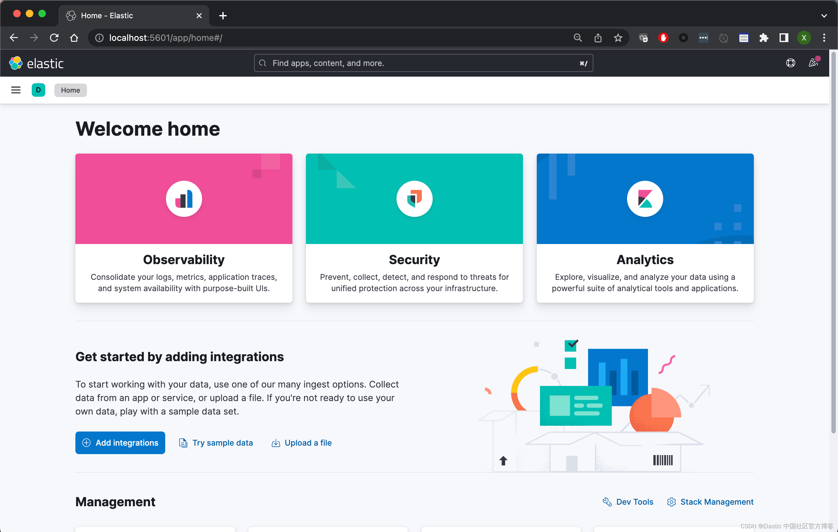This screenshot has width=838, height=532.
Task: Open Dev Tools link
Action: pos(628,502)
